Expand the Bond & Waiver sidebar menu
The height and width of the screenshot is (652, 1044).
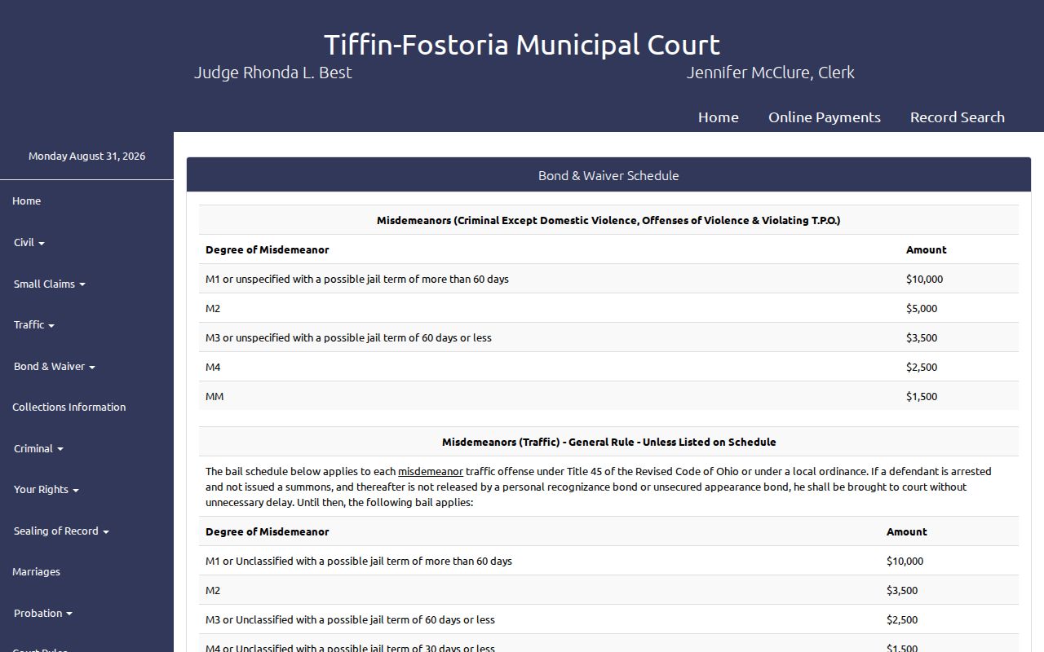[55, 366]
